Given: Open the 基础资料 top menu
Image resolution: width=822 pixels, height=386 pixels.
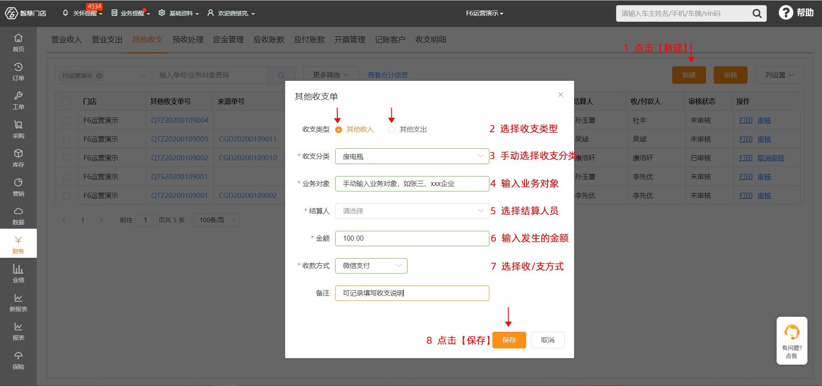Looking at the screenshot, I should click(179, 13).
